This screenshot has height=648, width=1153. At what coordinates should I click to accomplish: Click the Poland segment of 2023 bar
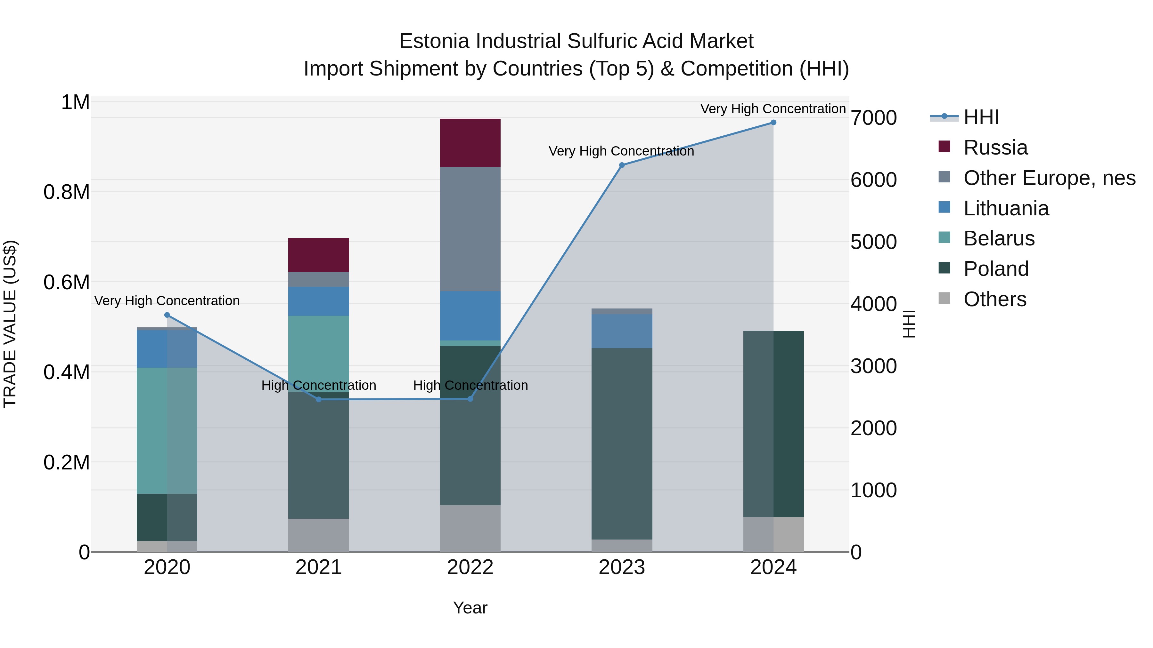point(622,444)
